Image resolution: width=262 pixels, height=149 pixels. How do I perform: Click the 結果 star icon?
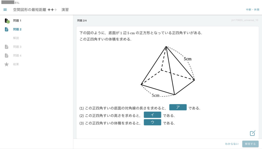[x=6, y=64]
